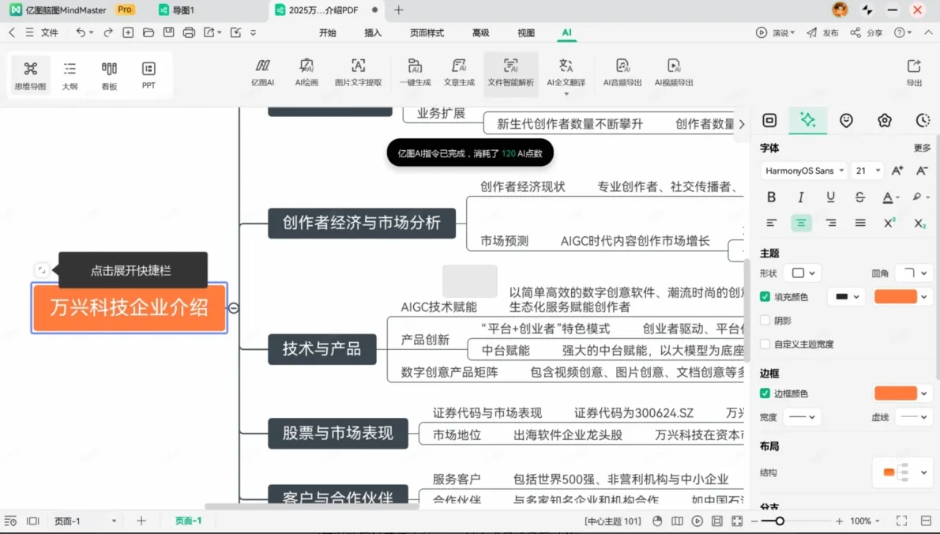Add a new page with plus button
Image resolution: width=940 pixels, height=534 pixels.
[x=141, y=521]
